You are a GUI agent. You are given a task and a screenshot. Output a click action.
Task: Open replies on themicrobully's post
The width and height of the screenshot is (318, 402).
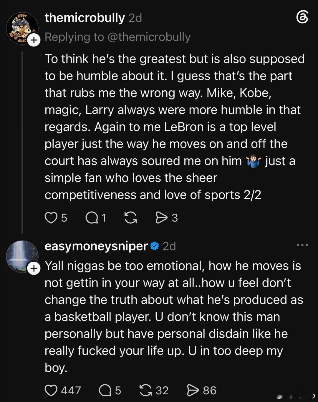tap(92, 218)
